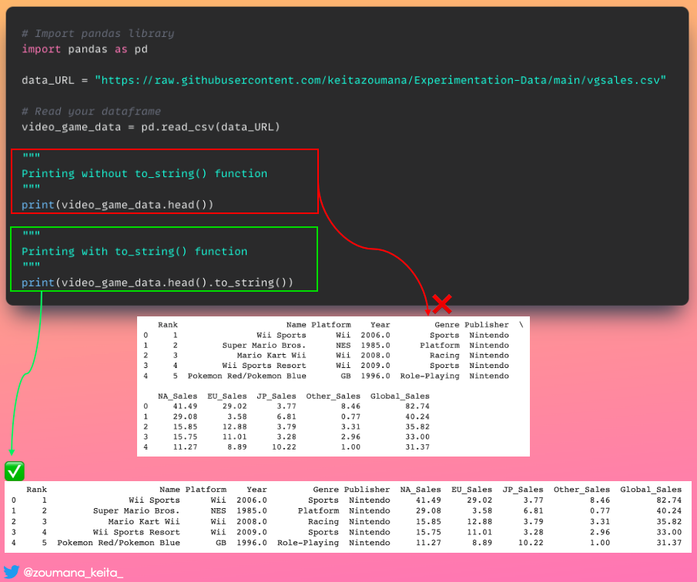Click 'Other_Sales' header in the wrapped output table
697x582 pixels.
(x=333, y=396)
